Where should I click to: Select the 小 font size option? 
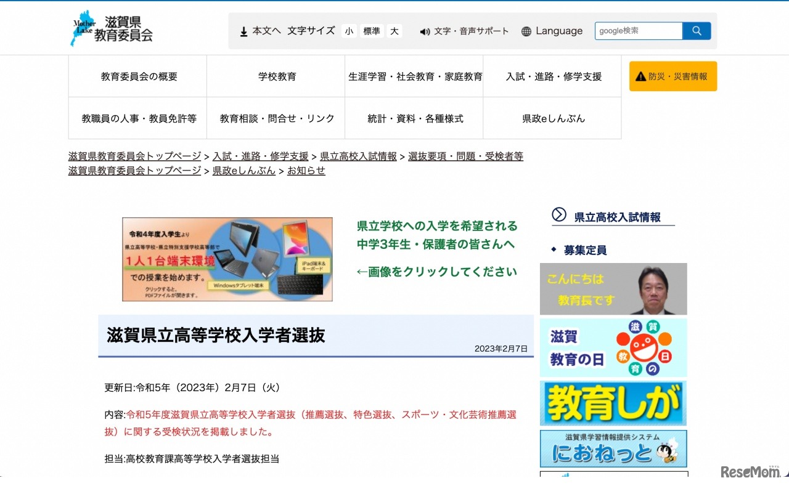(349, 31)
